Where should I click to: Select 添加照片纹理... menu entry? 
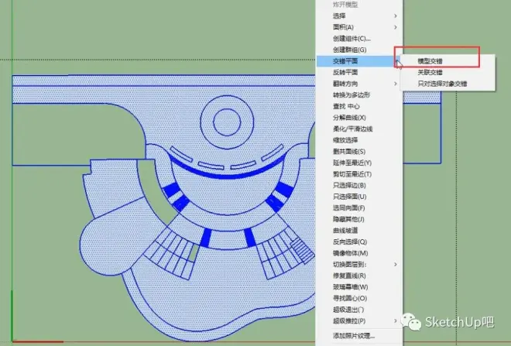click(x=359, y=336)
